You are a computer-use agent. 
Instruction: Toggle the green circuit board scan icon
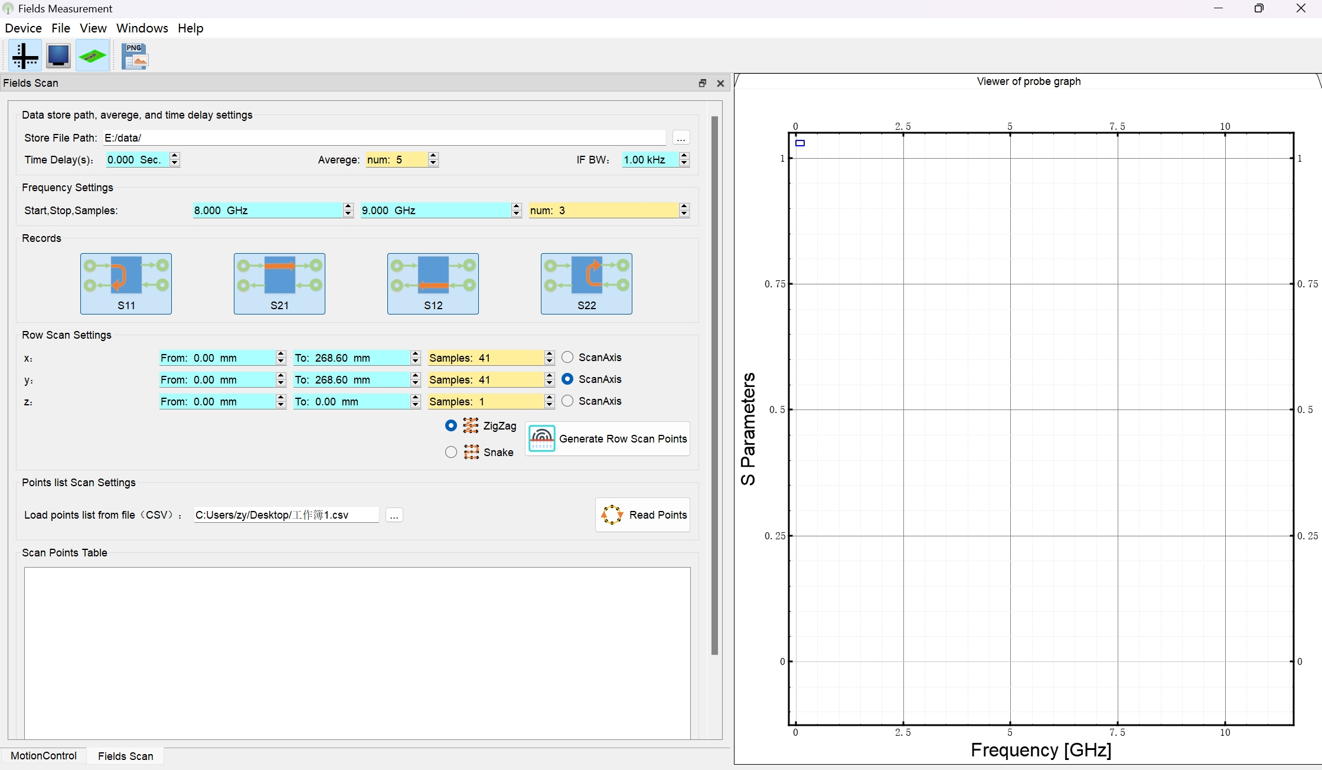pyautogui.click(x=92, y=56)
